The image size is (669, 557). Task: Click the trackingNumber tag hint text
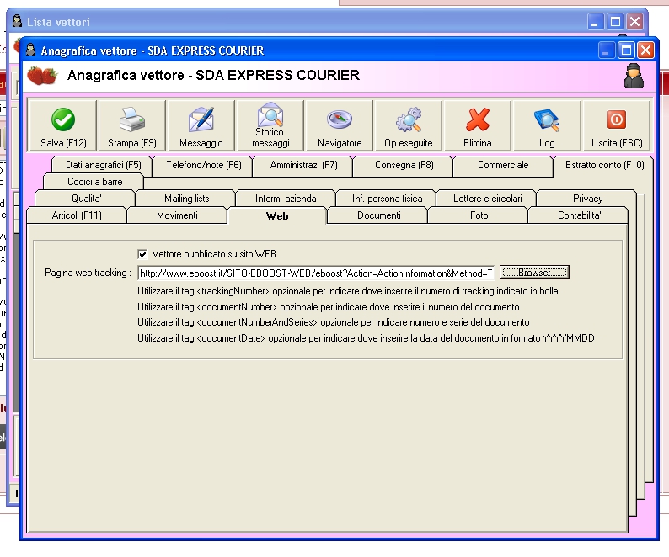tap(347, 291)
